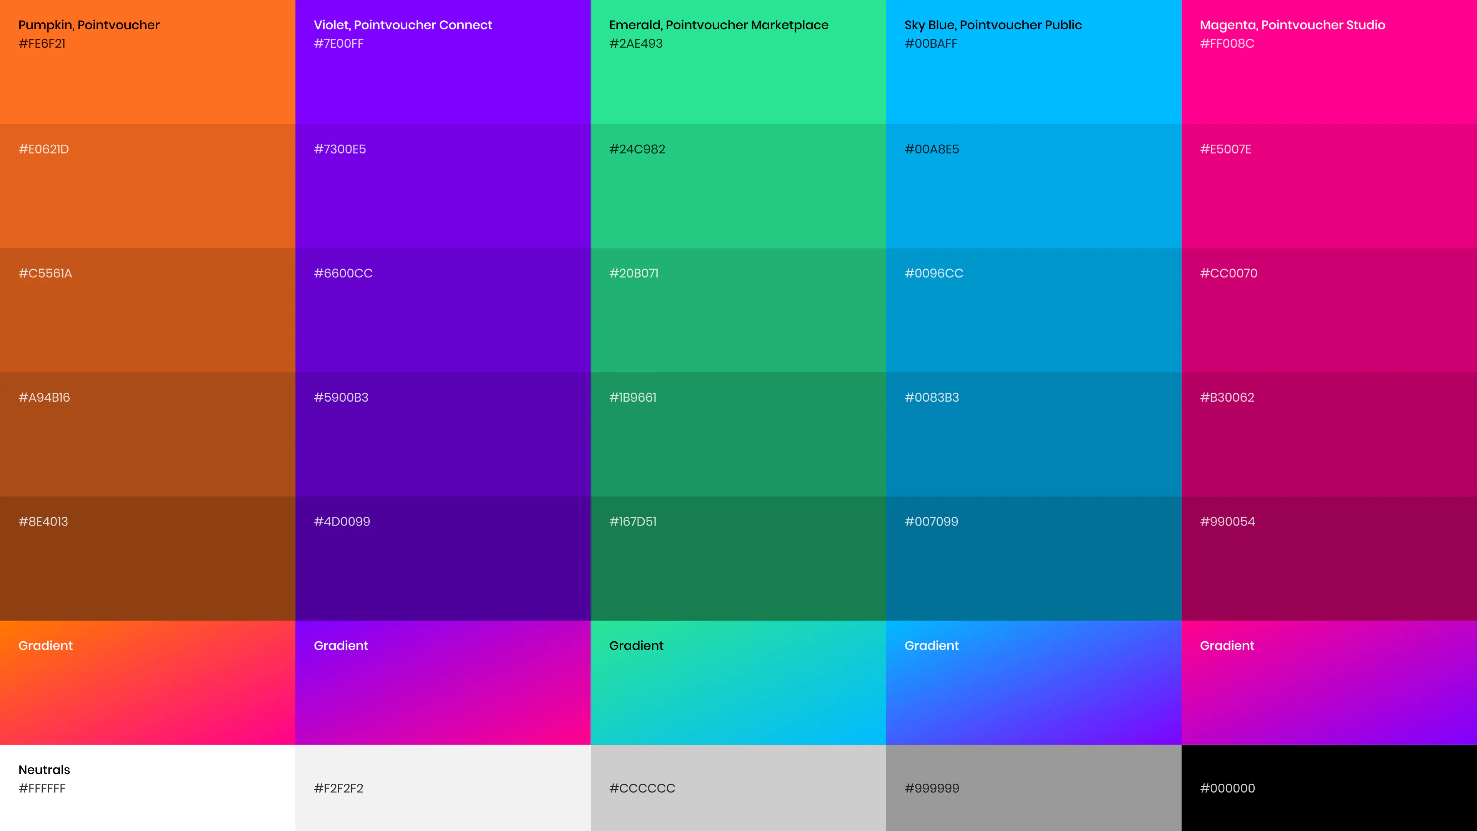1477x831 pixels.
Task: Click the 'Pumpkin, Pointvoucher' title text
Action: [89, 25]
